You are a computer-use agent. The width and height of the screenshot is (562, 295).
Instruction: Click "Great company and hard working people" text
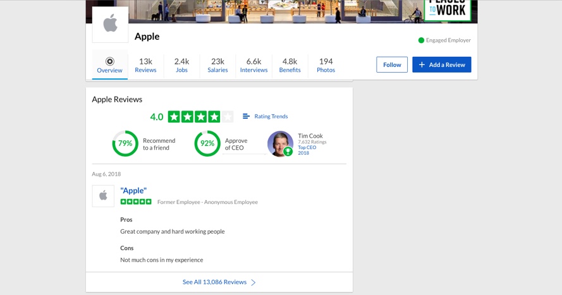[173, 231]
